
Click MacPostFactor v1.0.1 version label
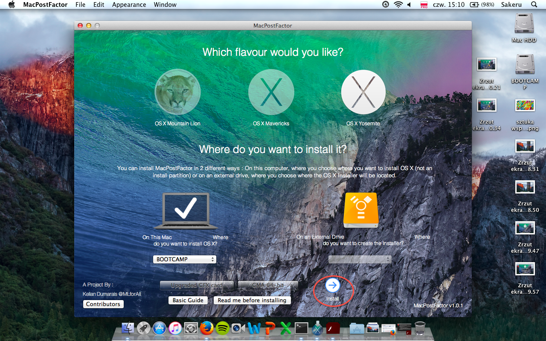pyautogui.click(x=438, y=306)
